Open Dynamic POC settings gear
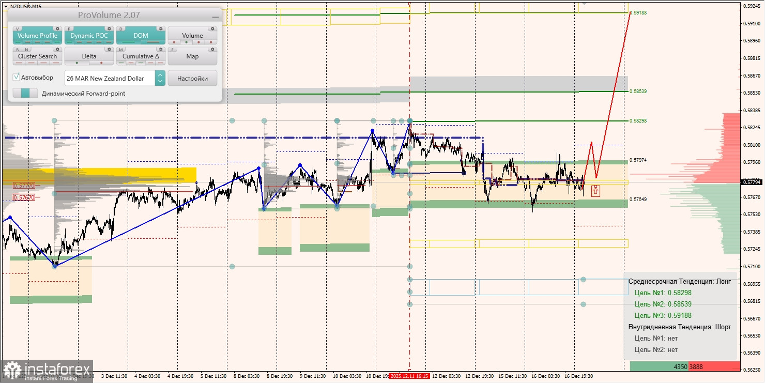This screenshot has width=765, height=383. 110,29
